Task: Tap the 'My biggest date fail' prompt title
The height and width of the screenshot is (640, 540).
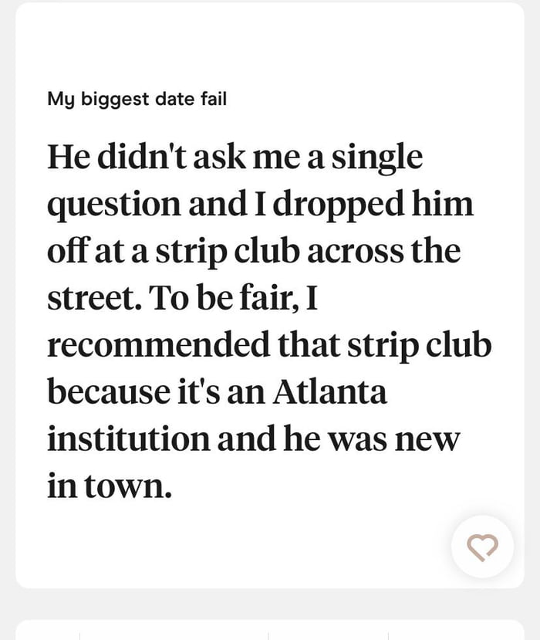Action: click(x=137, y=99)
